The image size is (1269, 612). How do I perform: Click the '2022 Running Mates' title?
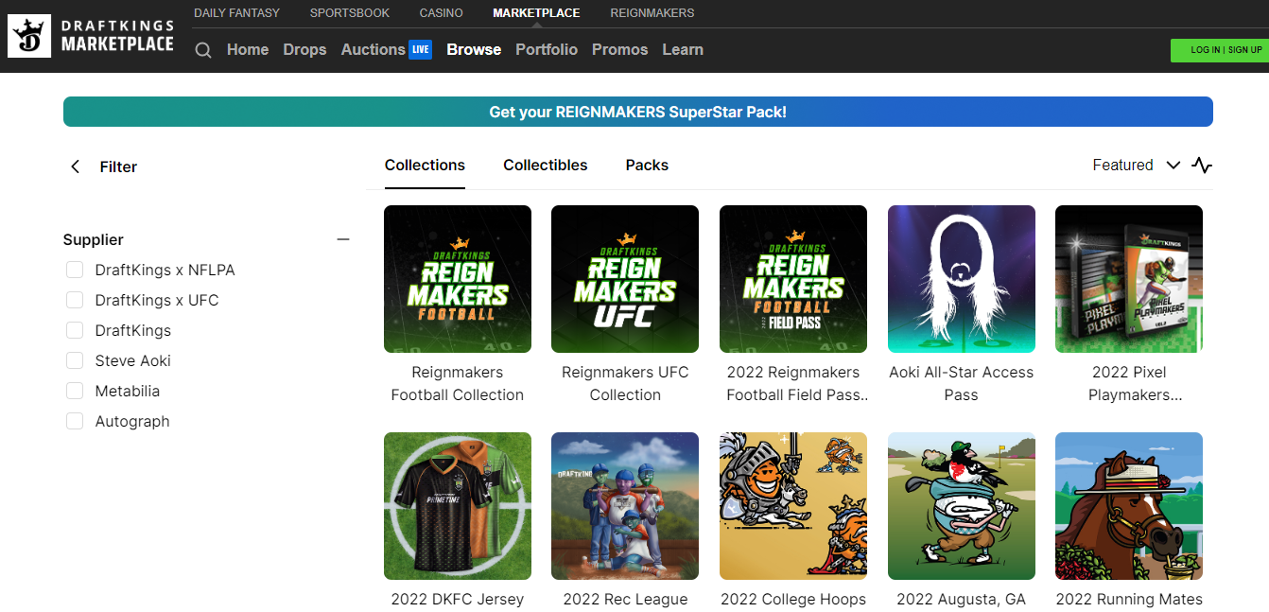pyautogui.click(x=1129, y=600)
